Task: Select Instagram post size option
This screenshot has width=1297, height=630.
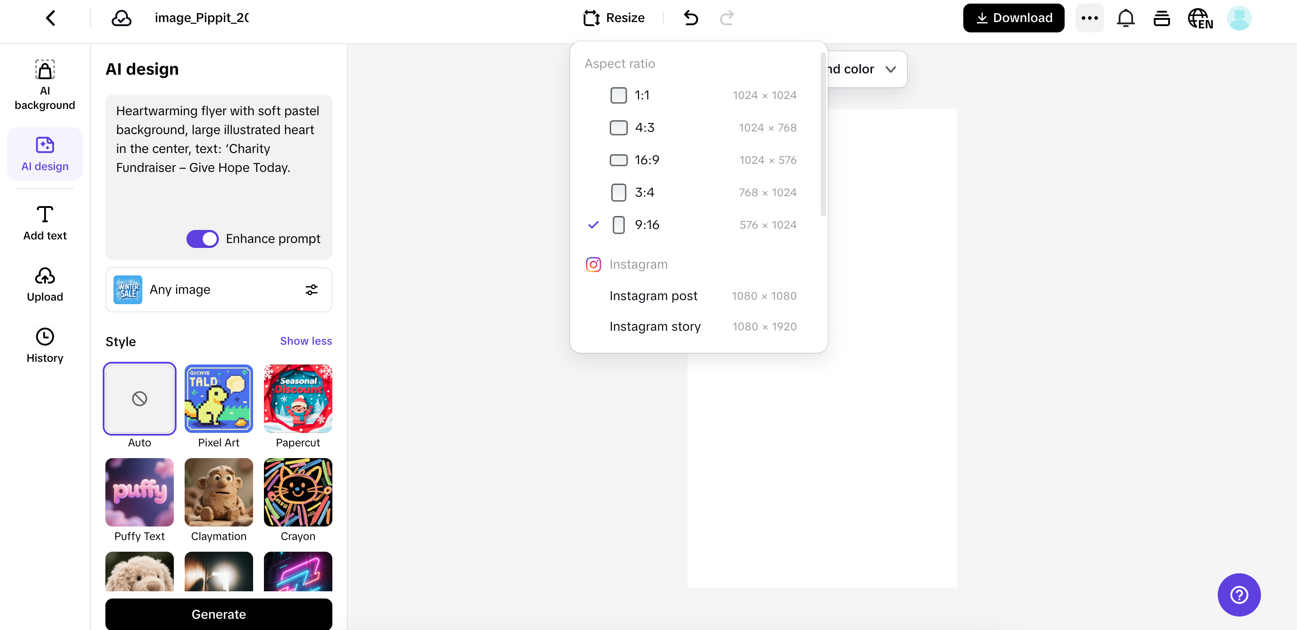Action: click(653, 296)
